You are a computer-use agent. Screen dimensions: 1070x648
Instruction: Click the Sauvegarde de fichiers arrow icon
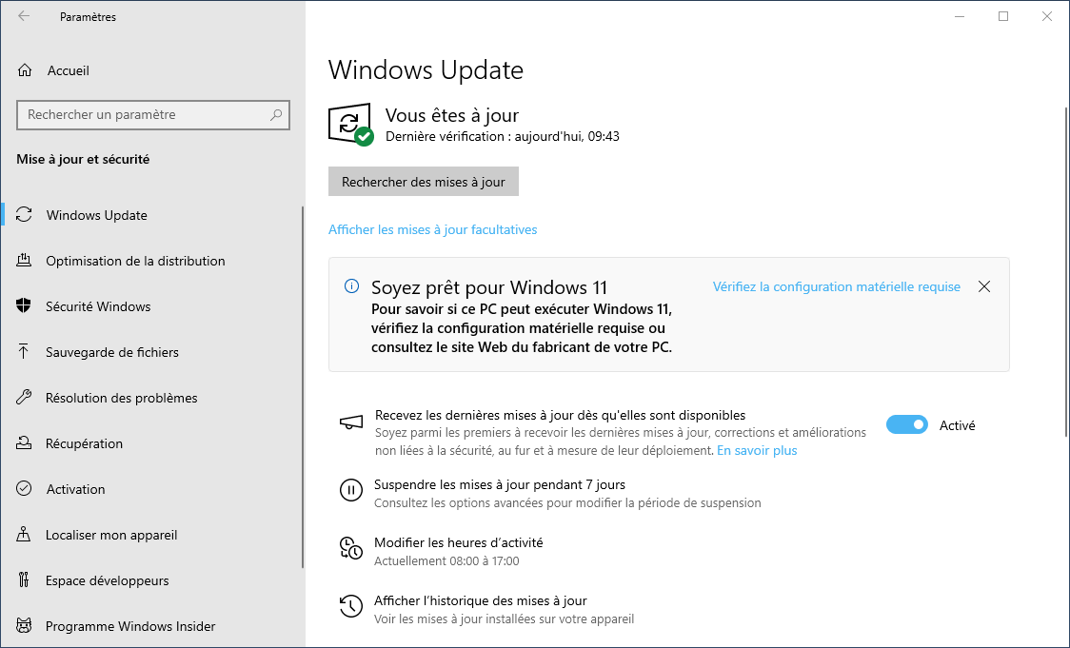click(x=24, y=352)
